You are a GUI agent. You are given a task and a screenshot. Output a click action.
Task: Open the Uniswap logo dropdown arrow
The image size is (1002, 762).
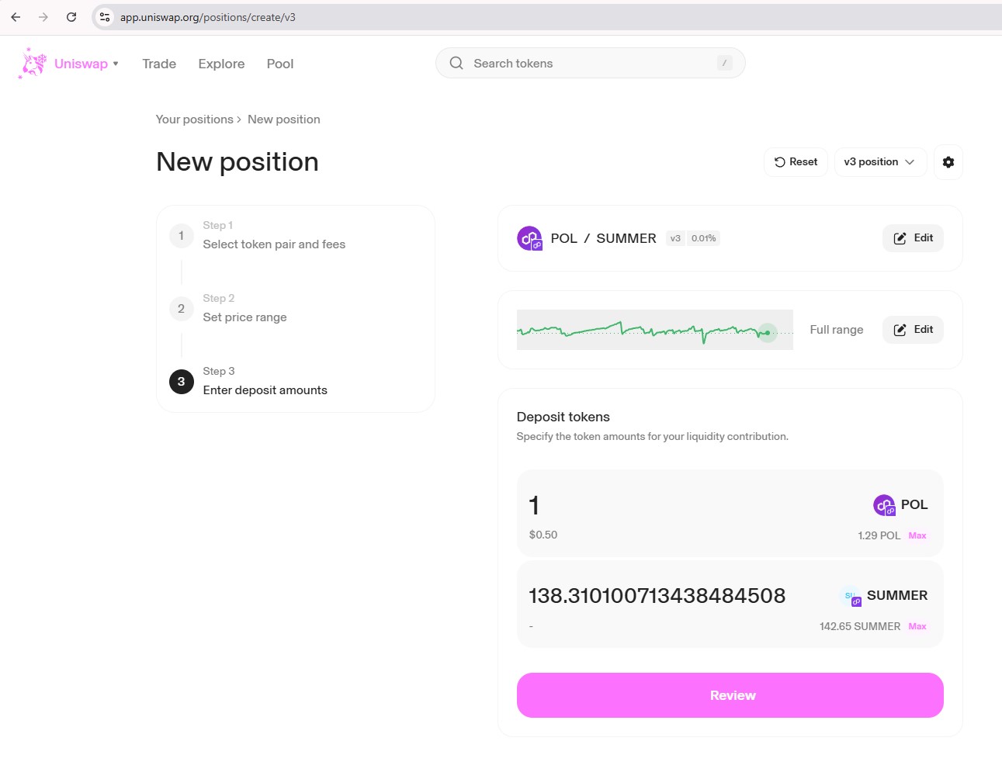click(x=116, y=64)
